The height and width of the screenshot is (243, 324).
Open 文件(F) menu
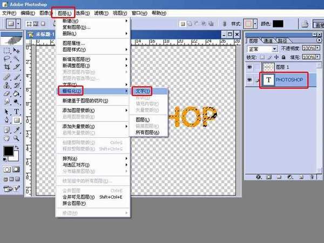[9, 13]
